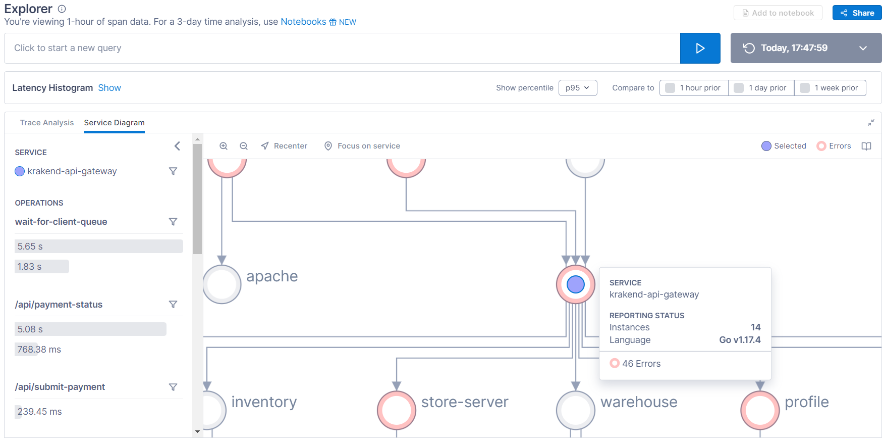Enable the 1 week prior comparison
Screen dimensions: 882x443
805,88
